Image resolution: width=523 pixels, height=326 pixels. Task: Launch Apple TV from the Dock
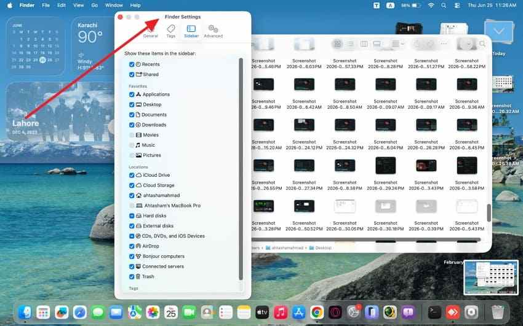pos(262,312)
